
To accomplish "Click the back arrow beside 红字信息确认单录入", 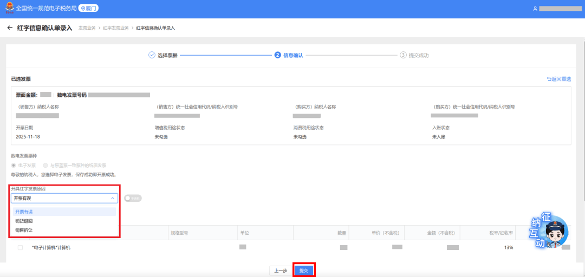I will point(10,28).
